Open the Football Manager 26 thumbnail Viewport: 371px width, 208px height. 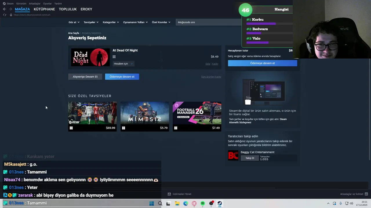[x=197, y=113]
